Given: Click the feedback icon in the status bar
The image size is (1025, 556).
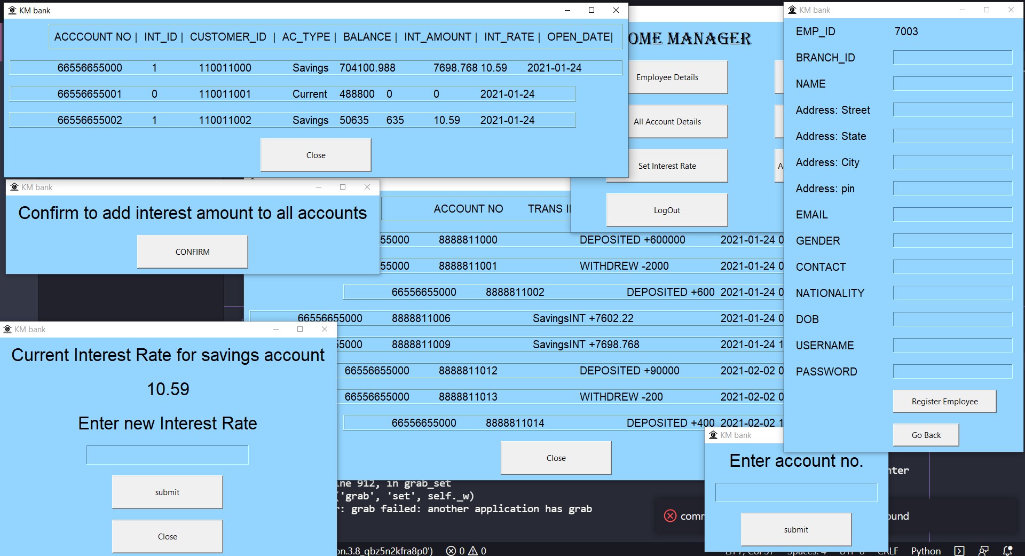Looking at the screenshot, I should coord(983,551).
